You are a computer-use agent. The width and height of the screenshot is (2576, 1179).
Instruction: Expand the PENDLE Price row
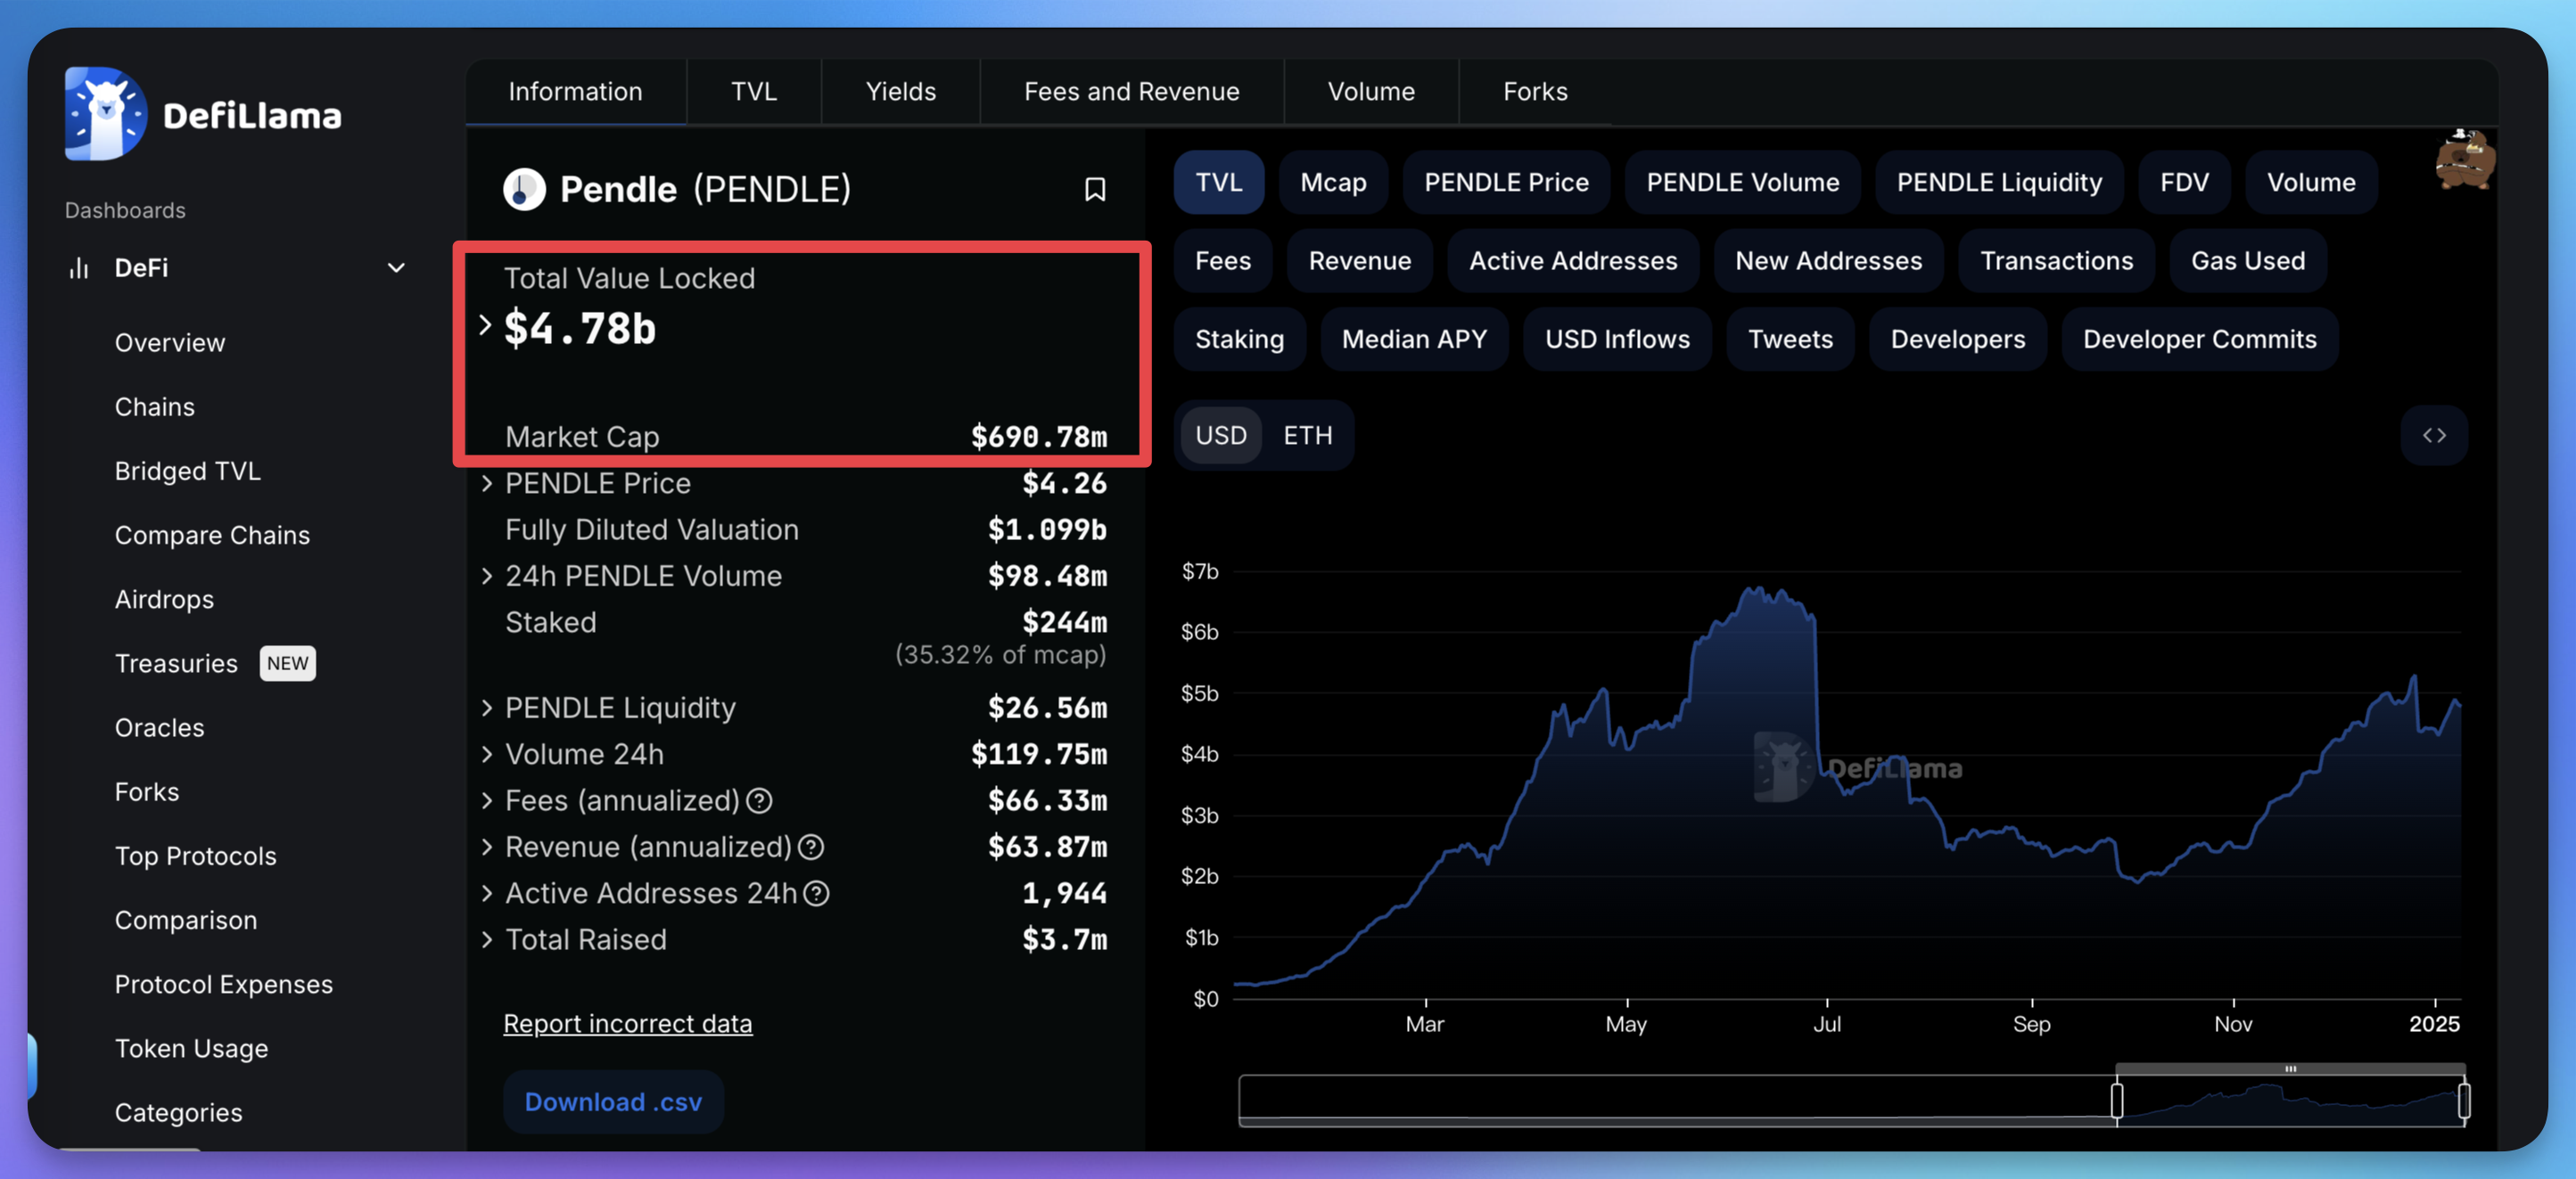pyautogui.click(x=487, y=484)
